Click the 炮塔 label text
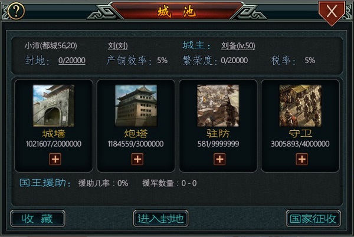The width and height of the screenshot is (354, 237). tap(136, 133)
